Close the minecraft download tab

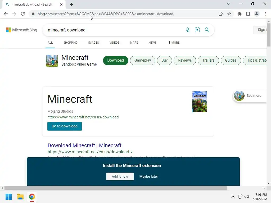click(x=61, y=4)
